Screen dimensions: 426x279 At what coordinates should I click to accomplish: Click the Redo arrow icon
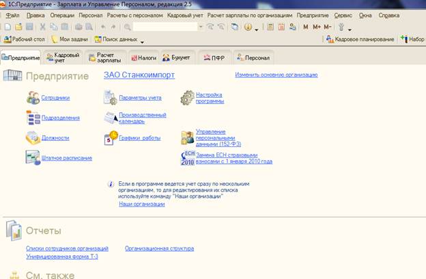(x=113, y=27)
